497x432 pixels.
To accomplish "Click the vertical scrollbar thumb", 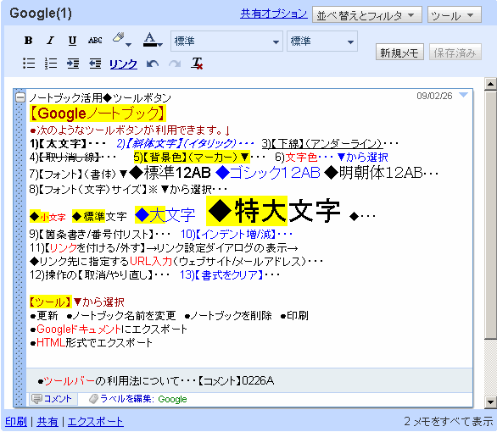I will click(x=490, y=214).
